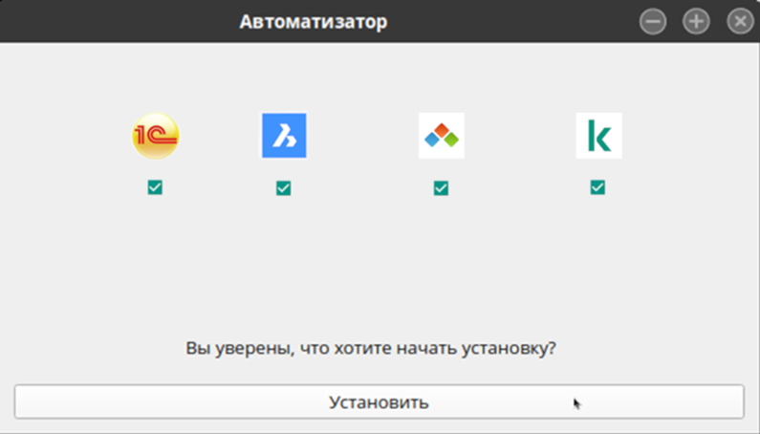
Task: Click the 1C application icon
Action: (x=156, y=136)
